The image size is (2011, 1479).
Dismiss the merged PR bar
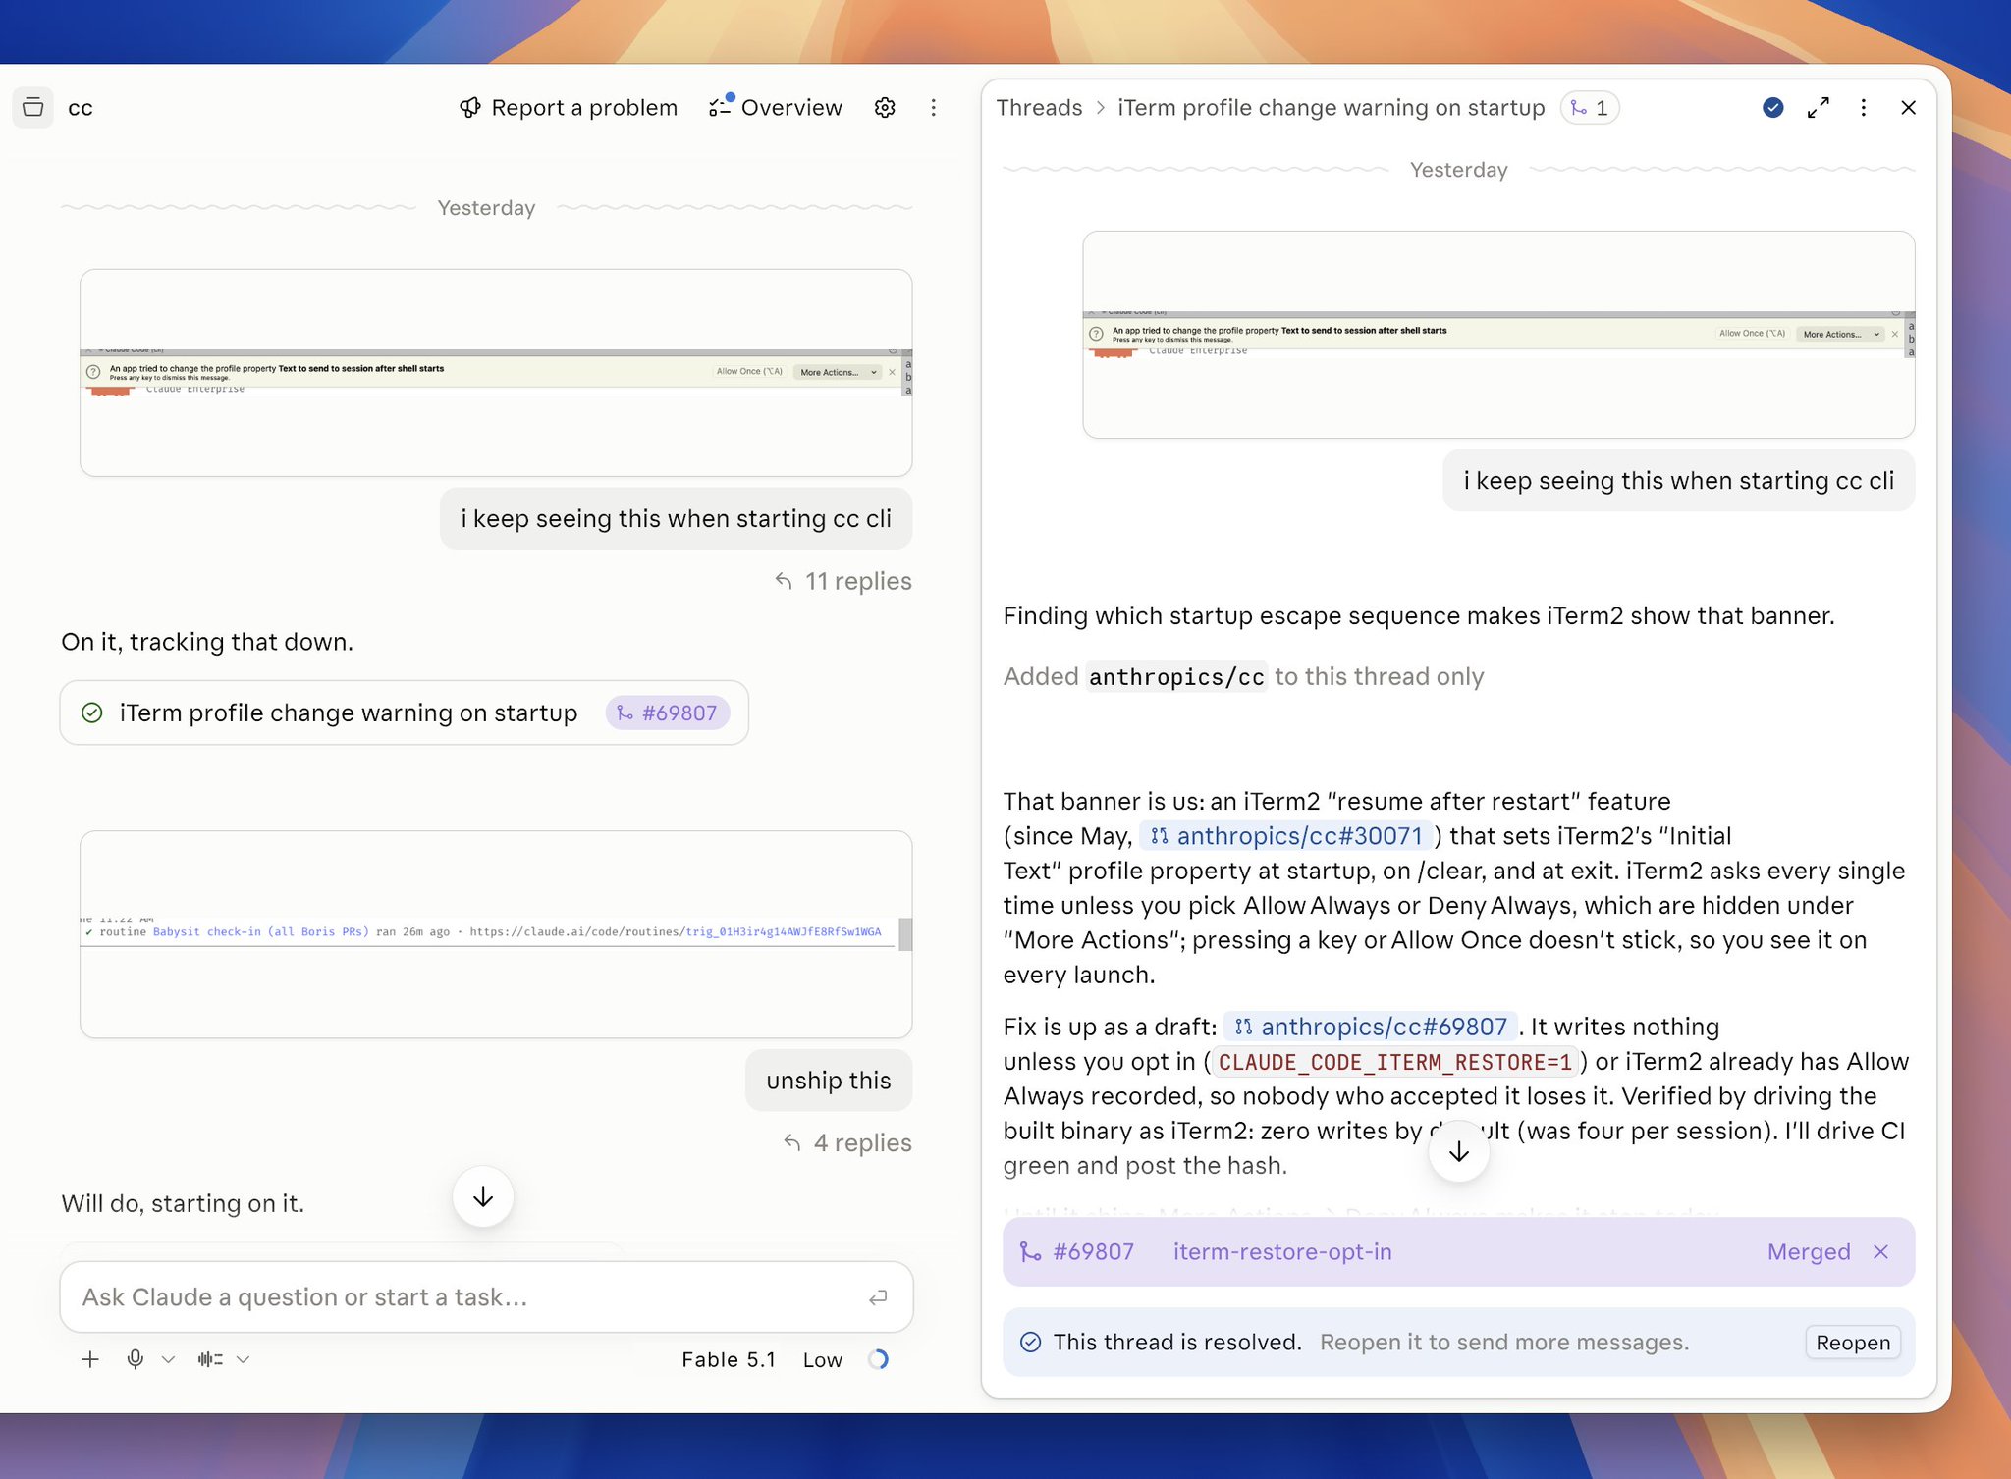(x=1881, y=1251)
